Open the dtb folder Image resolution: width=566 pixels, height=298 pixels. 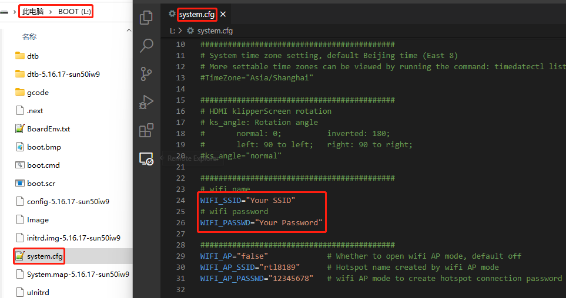[x=32, y=56]
